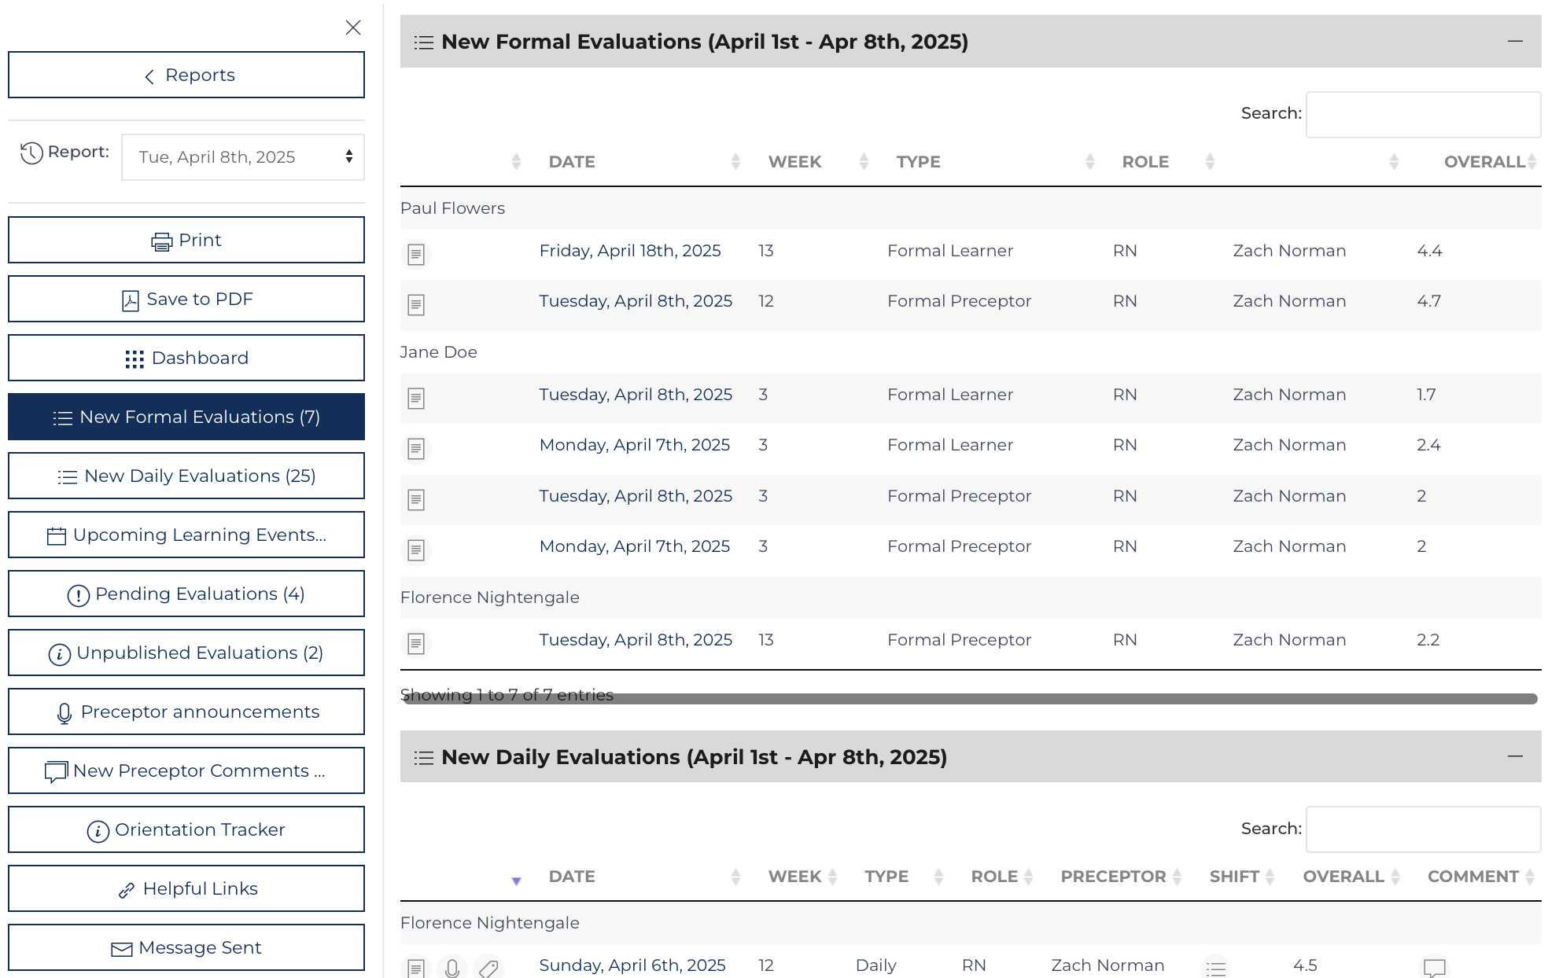Collapse the New Formal Evaluations panel
This screenshot has width=1548, height=978.
(x=1515, y=41)
